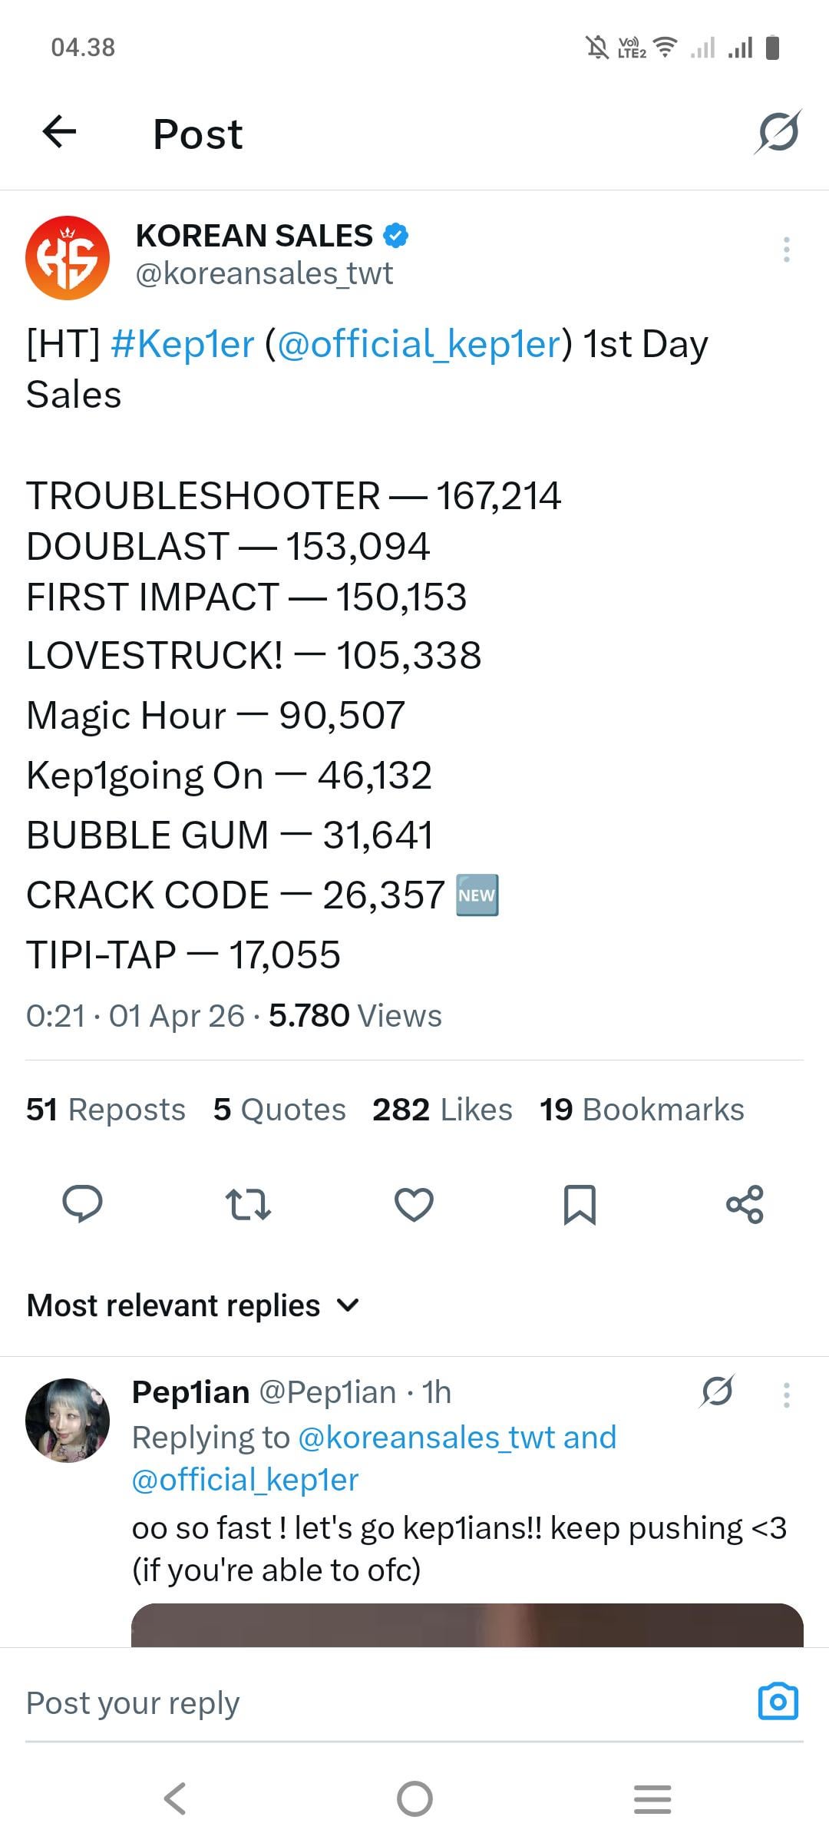View the 282 Likes list
This screenshot has width=829, height=1843.
pyautogui.click(x=442, y=1110)
